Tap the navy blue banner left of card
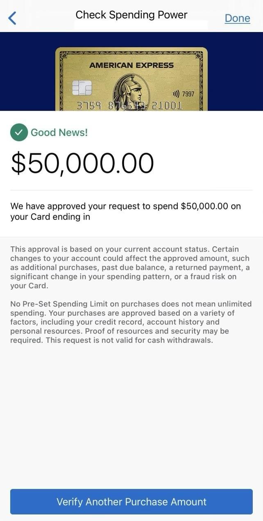263x521 pixels. pyautogui.click(x=27, y=72)
